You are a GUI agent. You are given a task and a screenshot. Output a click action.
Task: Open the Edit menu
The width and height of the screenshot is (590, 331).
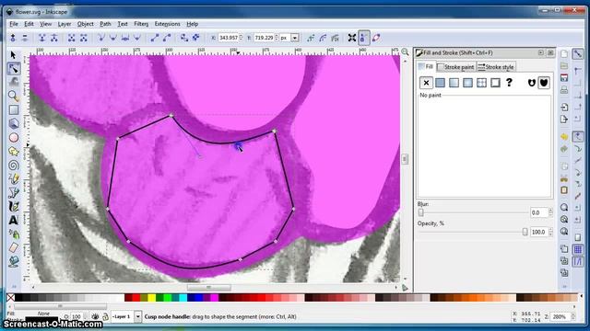pyautogui.click(x=29, y=24)
